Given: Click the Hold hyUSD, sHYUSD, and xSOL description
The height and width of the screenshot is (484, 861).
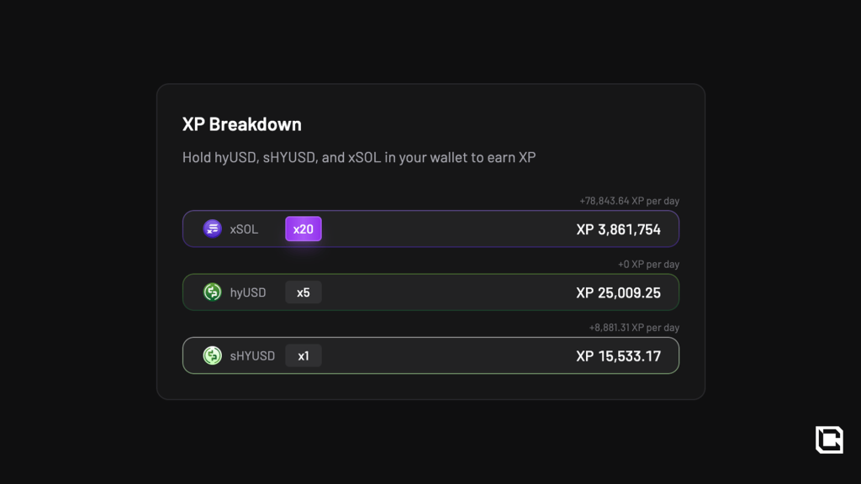Looking at the screenshot, I should pyautogui.click(x=359, y=157).
